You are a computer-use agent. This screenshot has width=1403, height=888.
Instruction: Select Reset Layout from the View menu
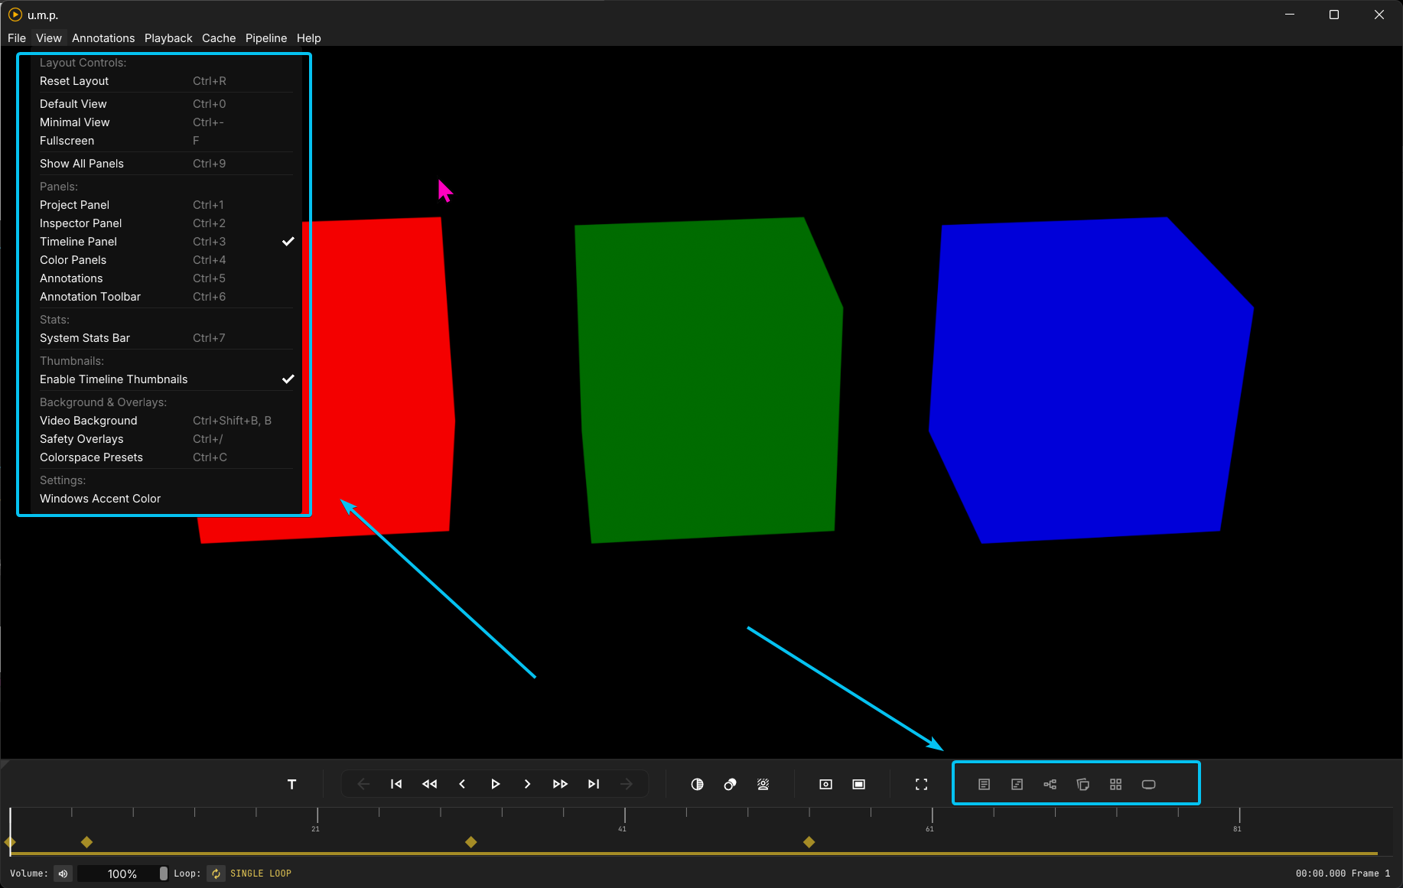[x=74, y=81]
